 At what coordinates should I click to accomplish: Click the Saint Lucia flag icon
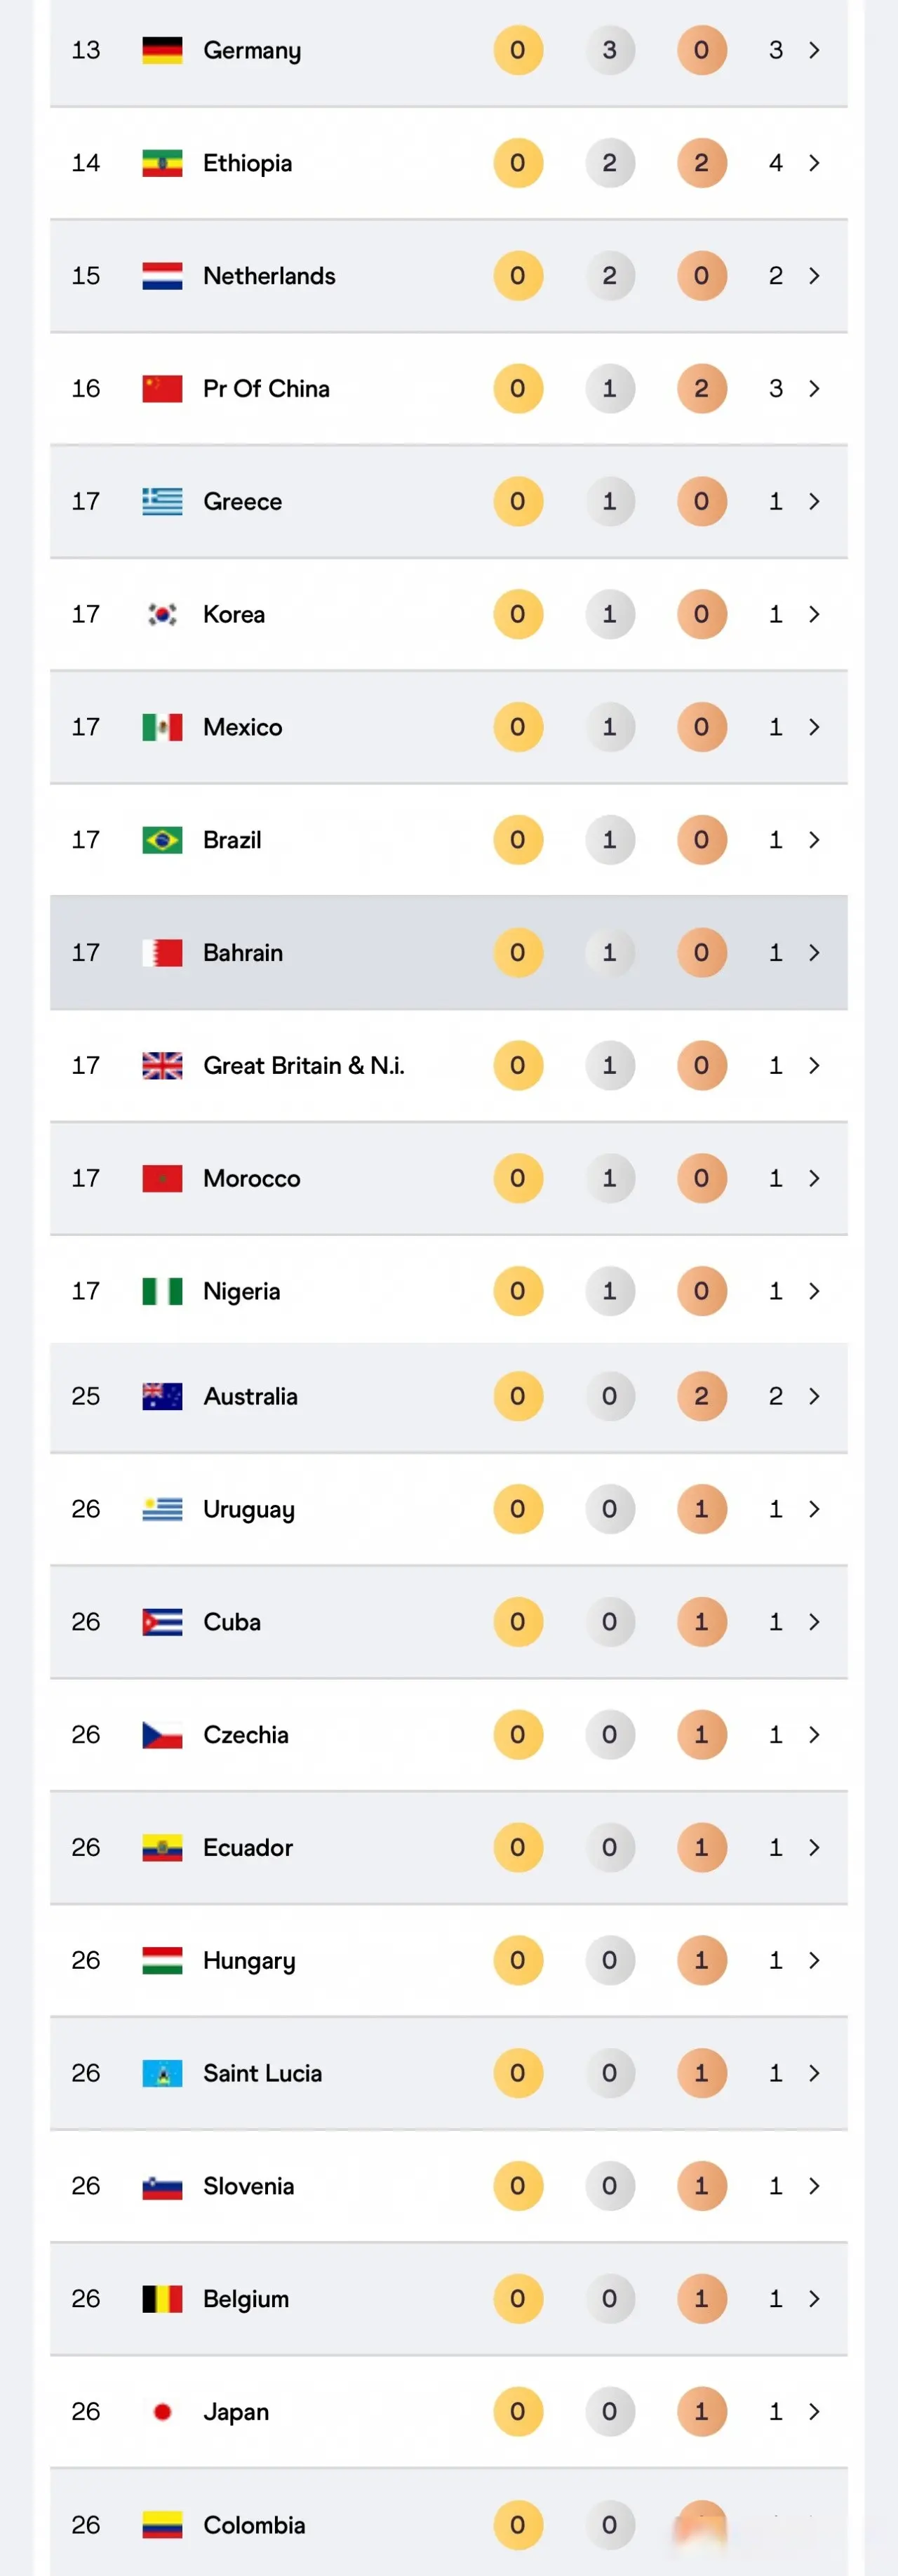click(x=162, y=2073)
